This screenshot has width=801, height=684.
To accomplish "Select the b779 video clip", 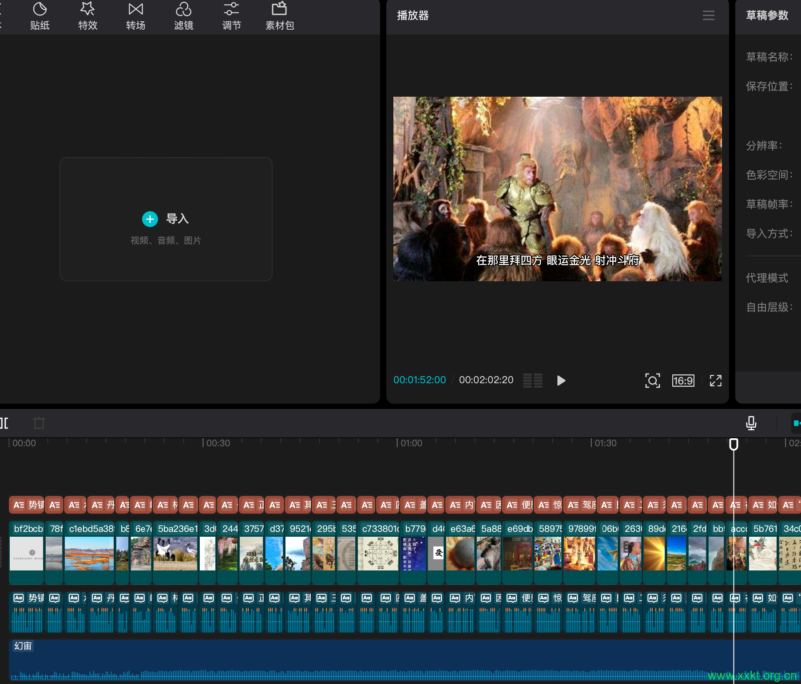I will 413,552.
